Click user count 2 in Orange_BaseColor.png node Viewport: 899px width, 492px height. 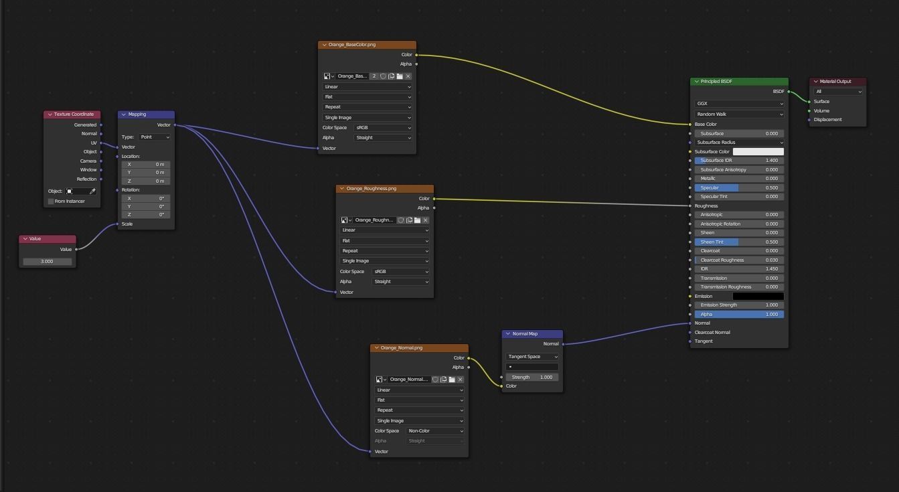[374, 76]
